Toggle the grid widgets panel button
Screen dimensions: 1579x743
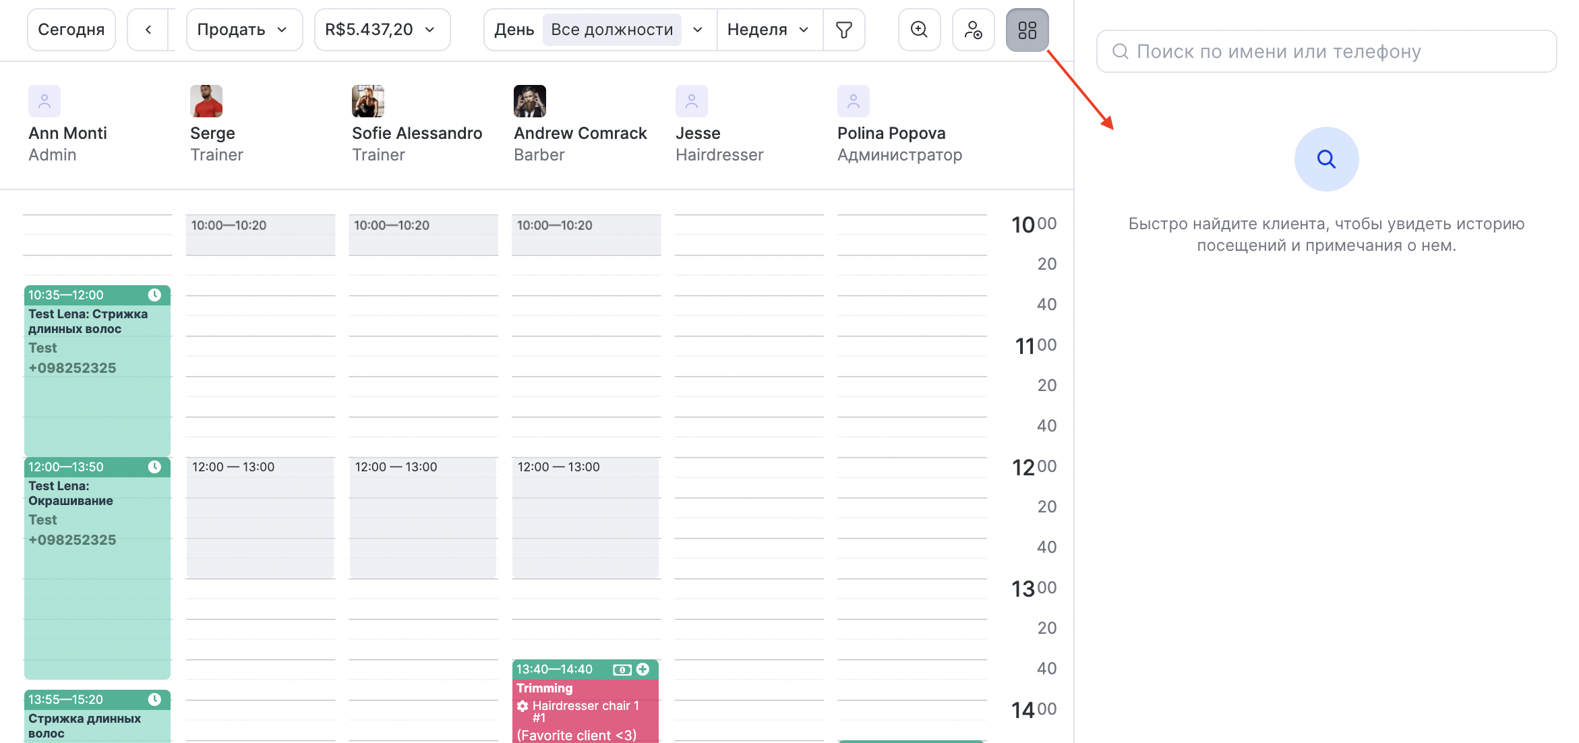pos(1027,30)
